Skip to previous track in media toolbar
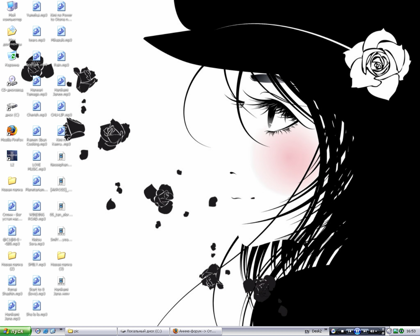This screenshot has height=336, width=420. [350, 331]
